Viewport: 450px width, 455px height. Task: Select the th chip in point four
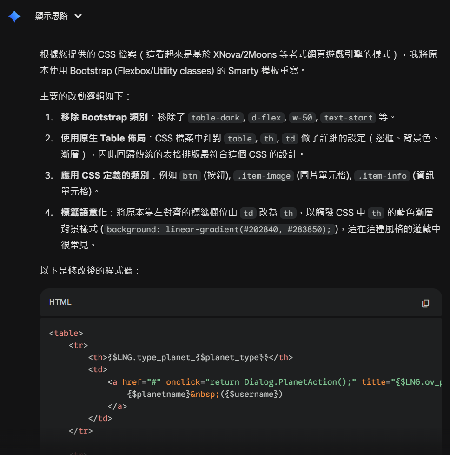tap(289, 213)
